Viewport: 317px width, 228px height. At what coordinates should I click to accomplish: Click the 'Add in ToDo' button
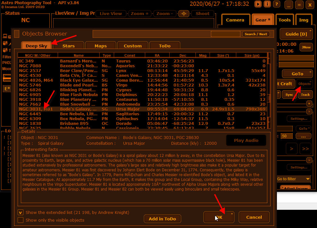tap(162, 219)
